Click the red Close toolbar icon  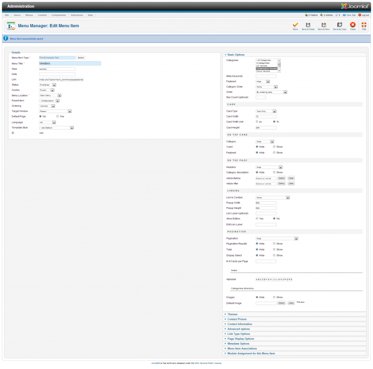(x=353, y=25)
